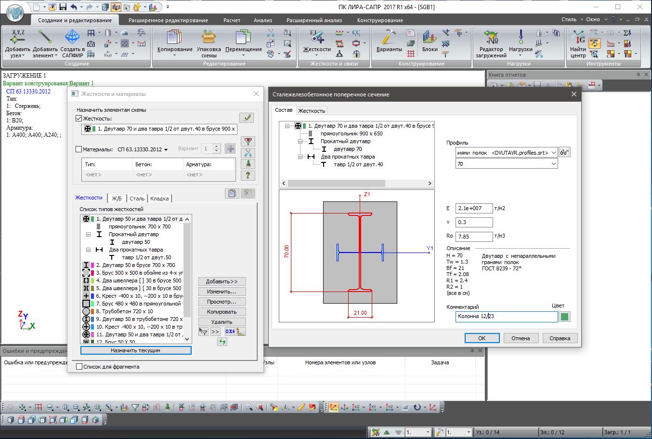This screenshot has height=439, width=652.
Task: Open Создать в САПФИР tool
Action: click(x=72, y=37)
